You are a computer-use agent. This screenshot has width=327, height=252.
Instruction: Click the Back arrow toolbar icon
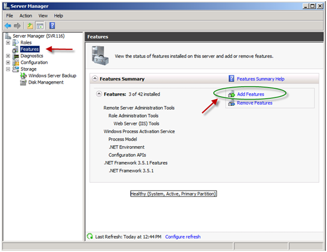tap(8, 26)
